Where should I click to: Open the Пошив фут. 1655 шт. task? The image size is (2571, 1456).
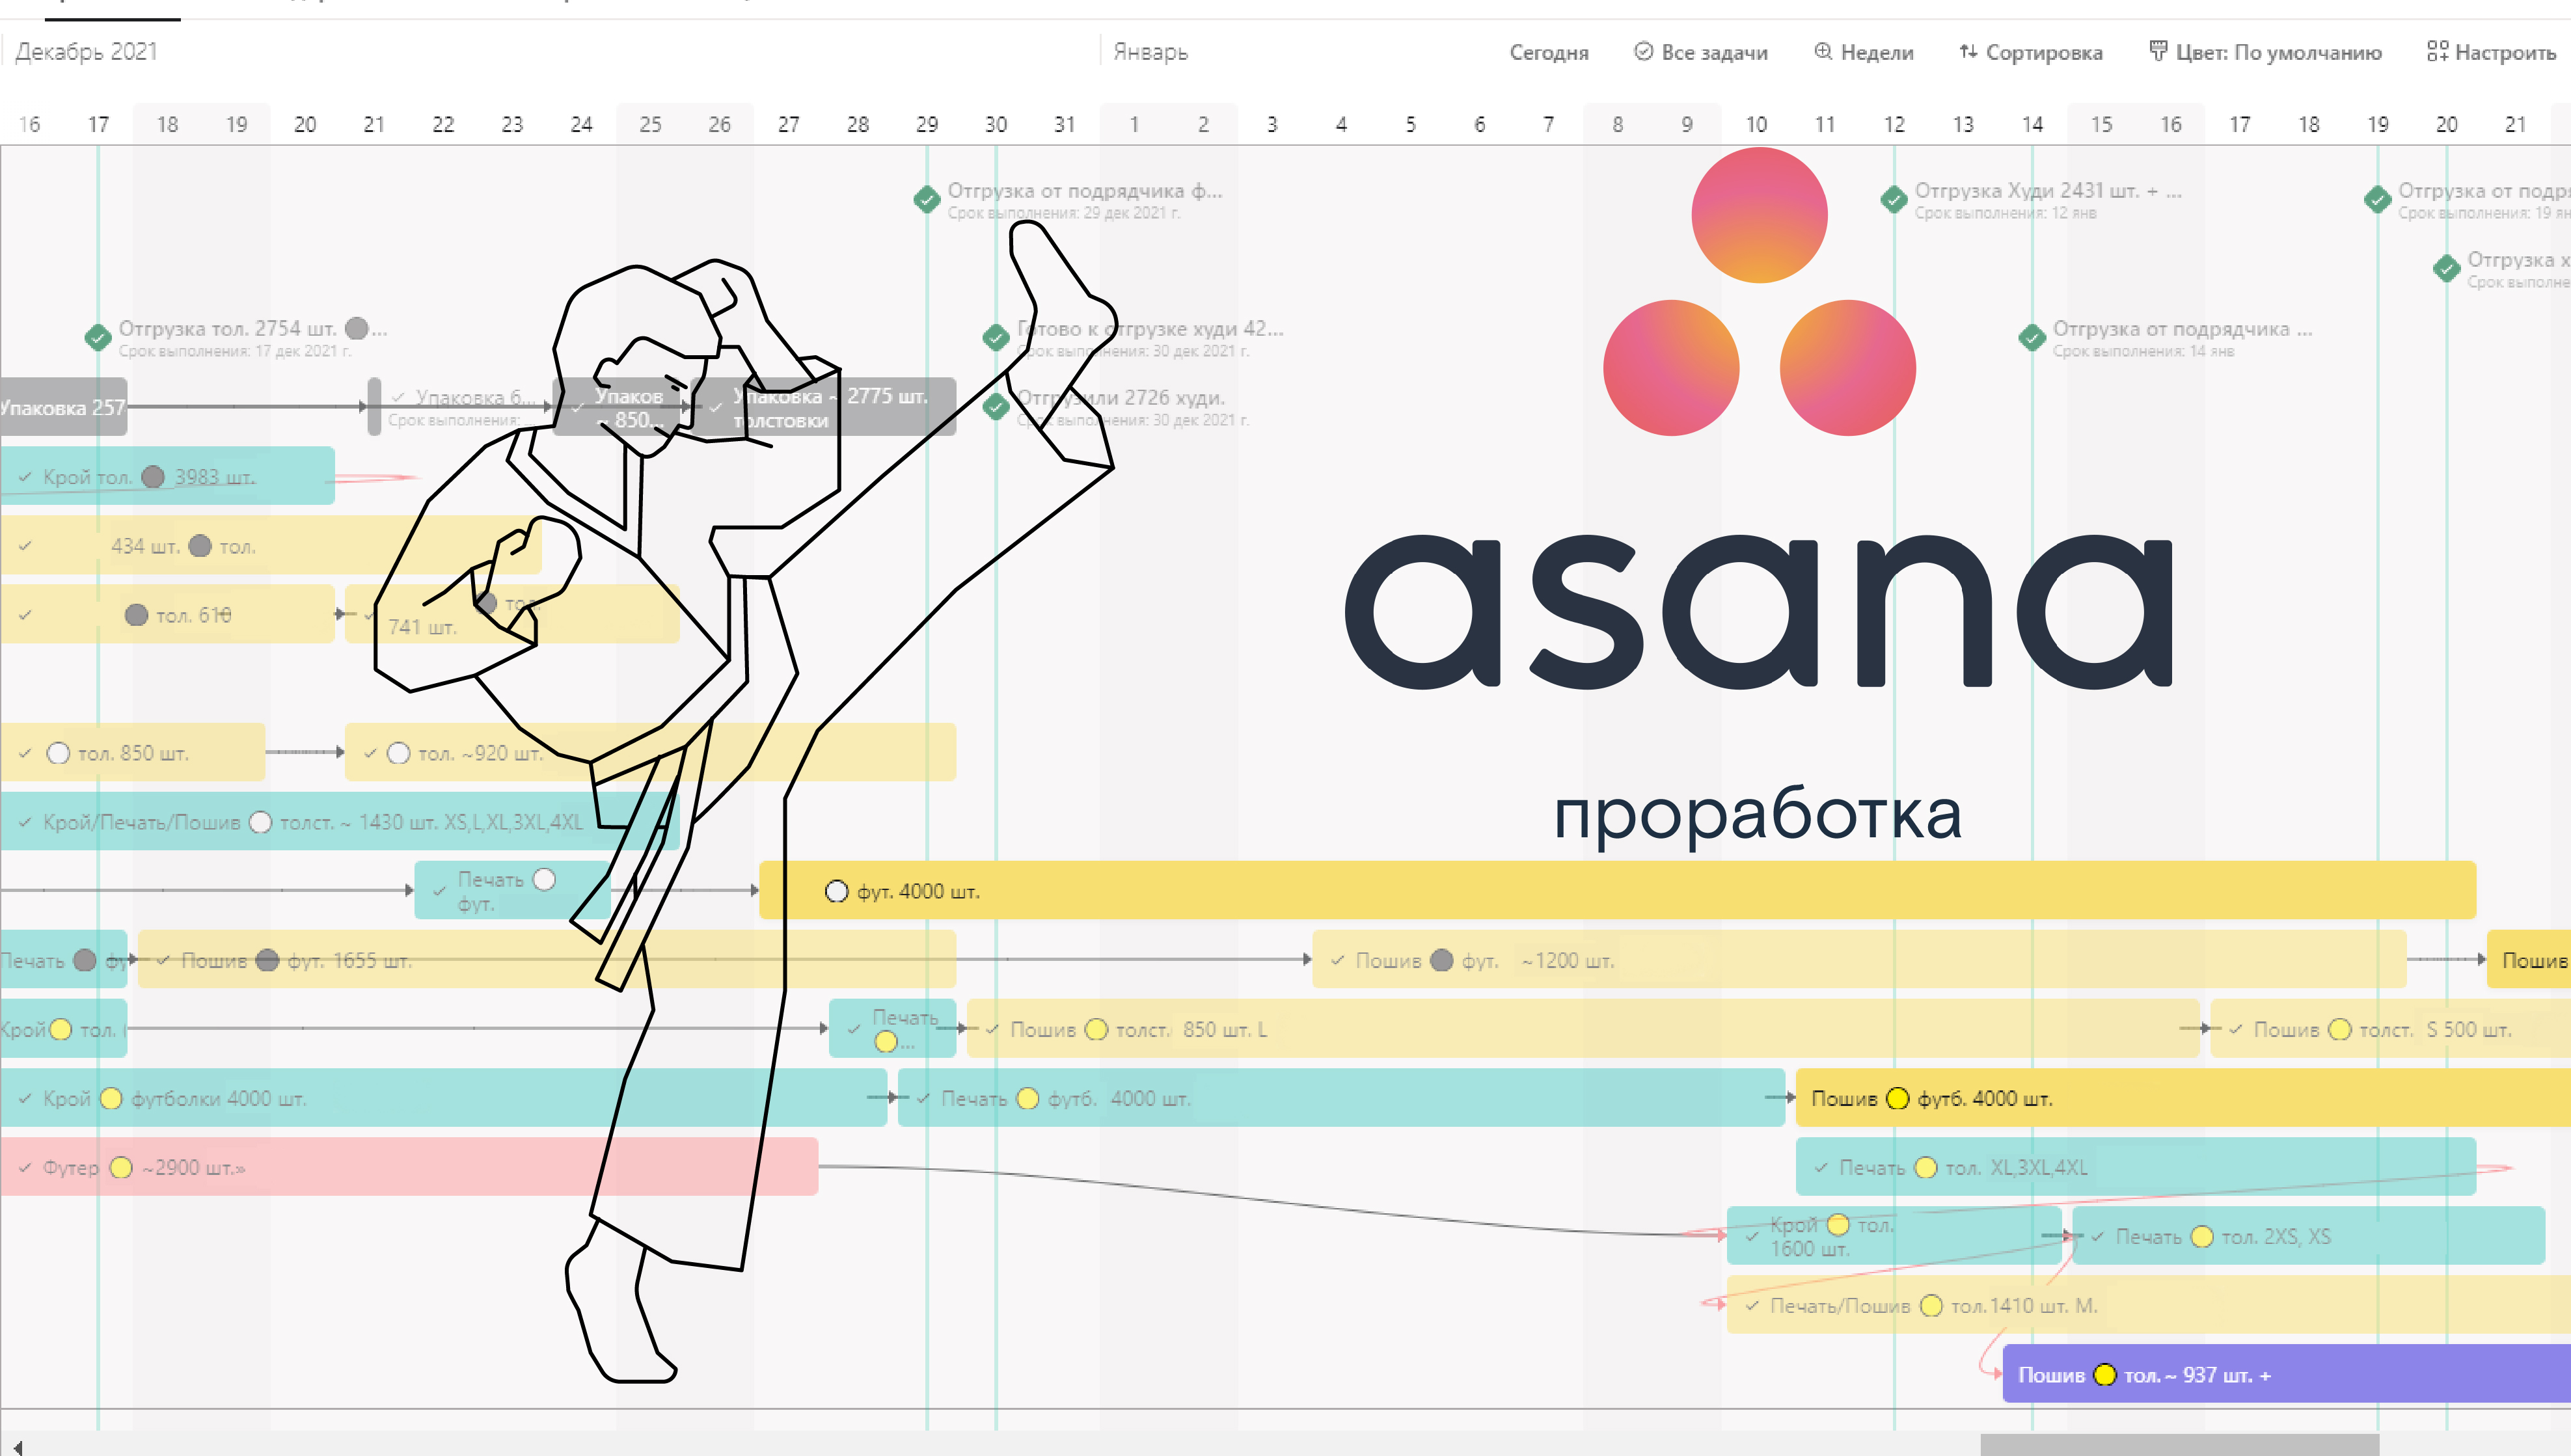tap(546, 960)
